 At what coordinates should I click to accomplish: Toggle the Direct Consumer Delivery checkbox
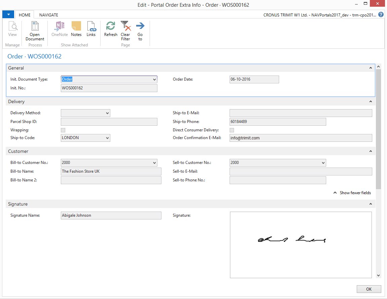point(232,130)
